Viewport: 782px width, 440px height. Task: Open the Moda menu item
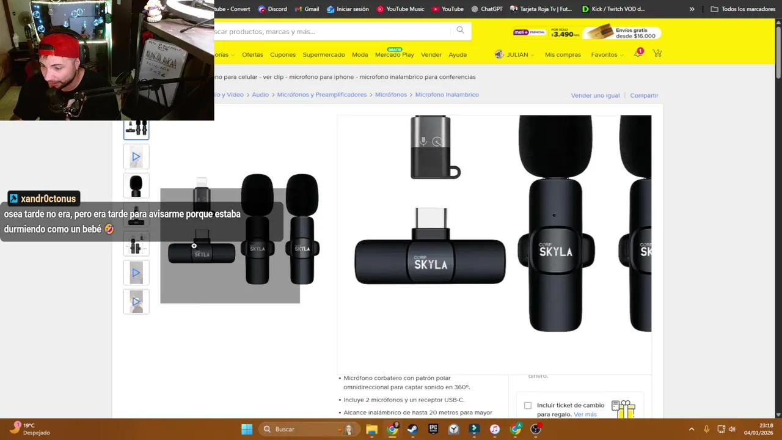click(x=360, y=54)
